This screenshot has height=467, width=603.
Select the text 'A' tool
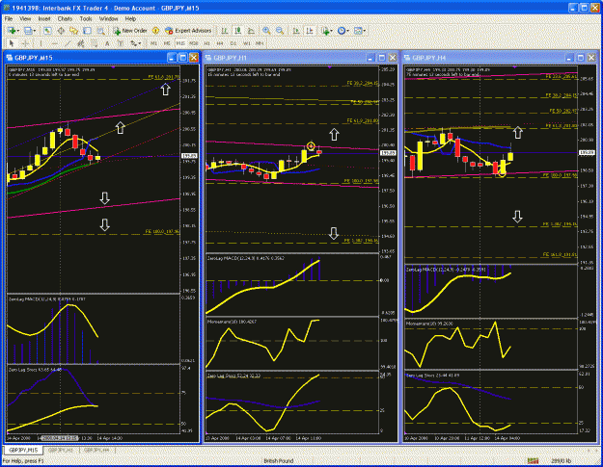click(107, 43)
